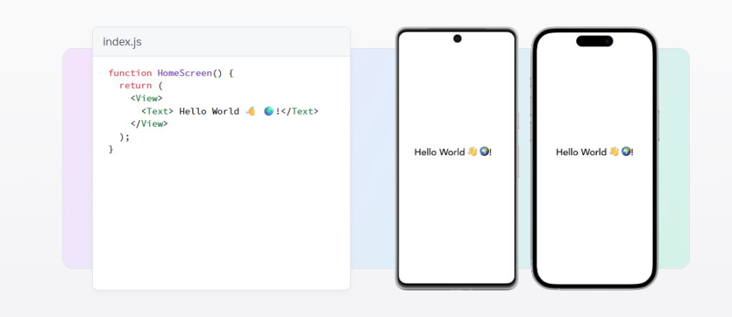Click the waving hand emoji in code
This screenshot has height=317, width=732.
[x=251, y=112]
